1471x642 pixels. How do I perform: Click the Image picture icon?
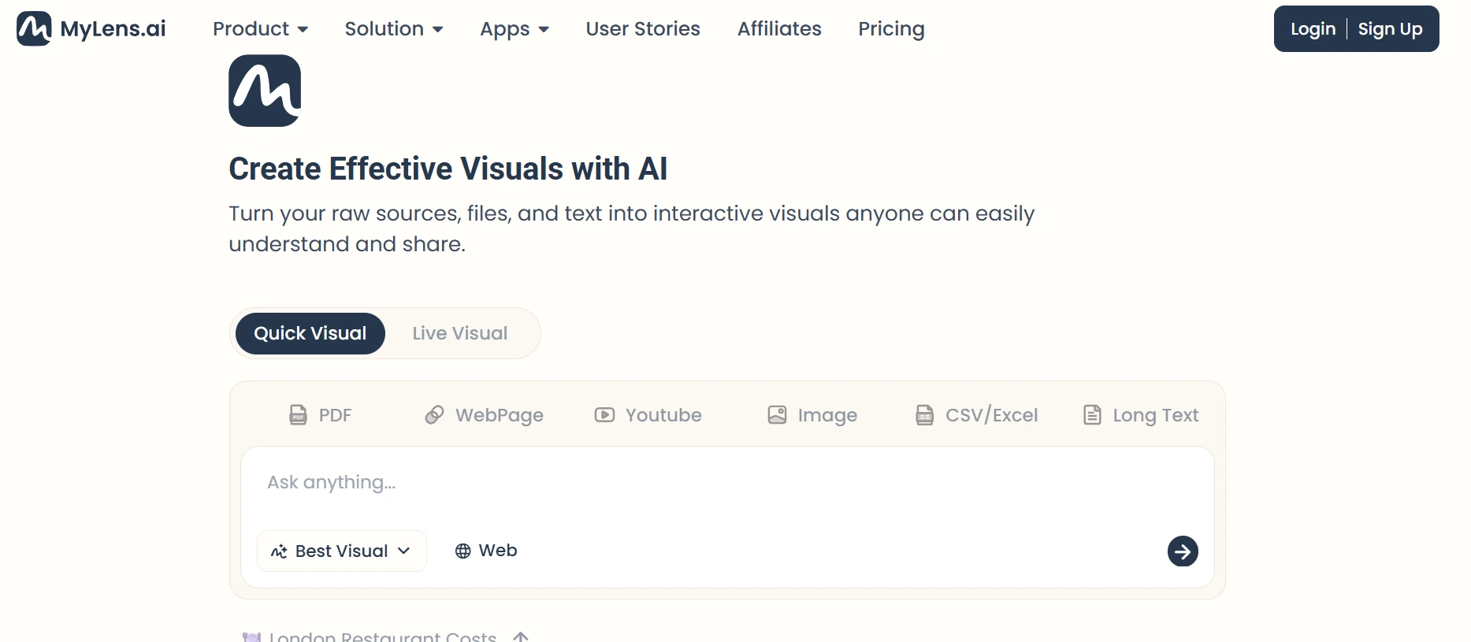click(x=777, y=415)
